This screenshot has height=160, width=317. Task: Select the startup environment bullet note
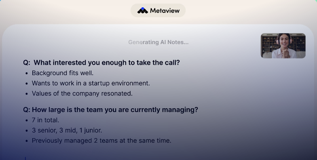(91, 83)
